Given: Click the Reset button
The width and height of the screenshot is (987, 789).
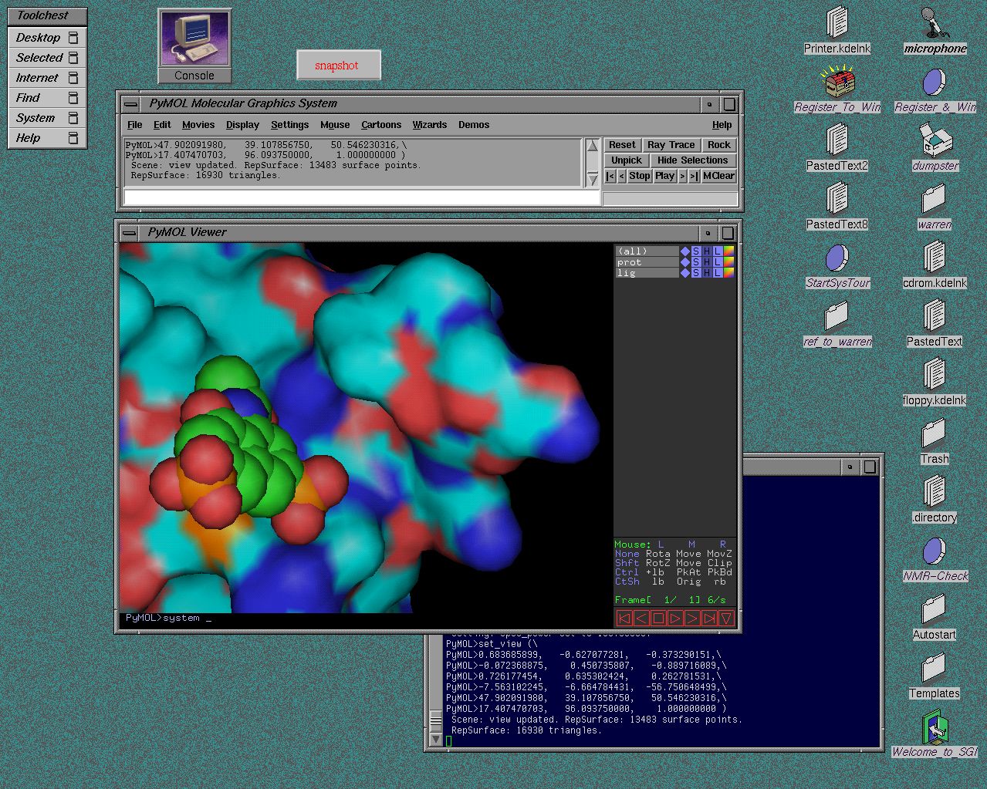Looking at the screenshot, I should pos(622,145).
